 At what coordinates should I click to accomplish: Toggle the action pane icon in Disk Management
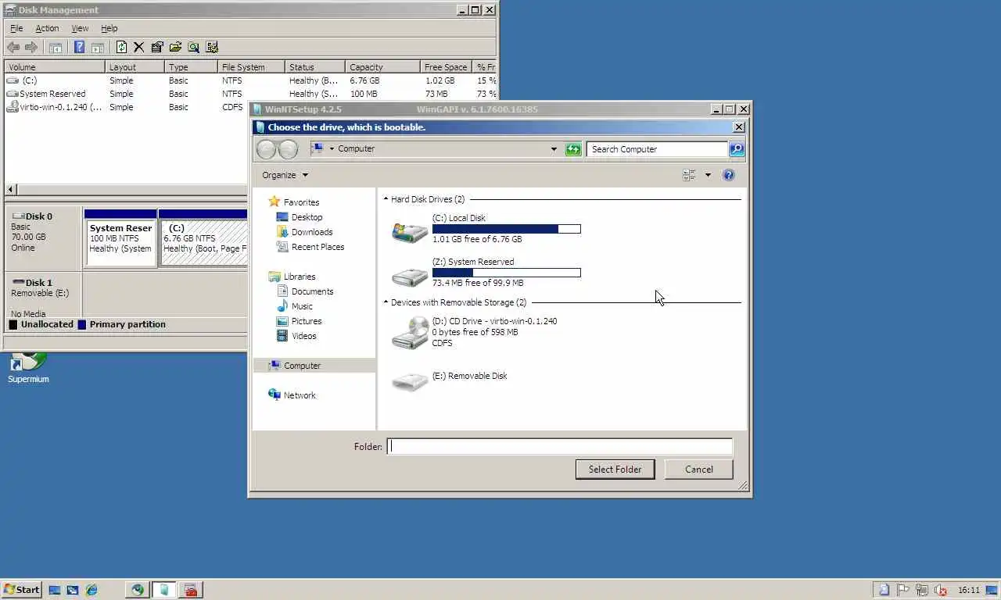click(98, 48)
